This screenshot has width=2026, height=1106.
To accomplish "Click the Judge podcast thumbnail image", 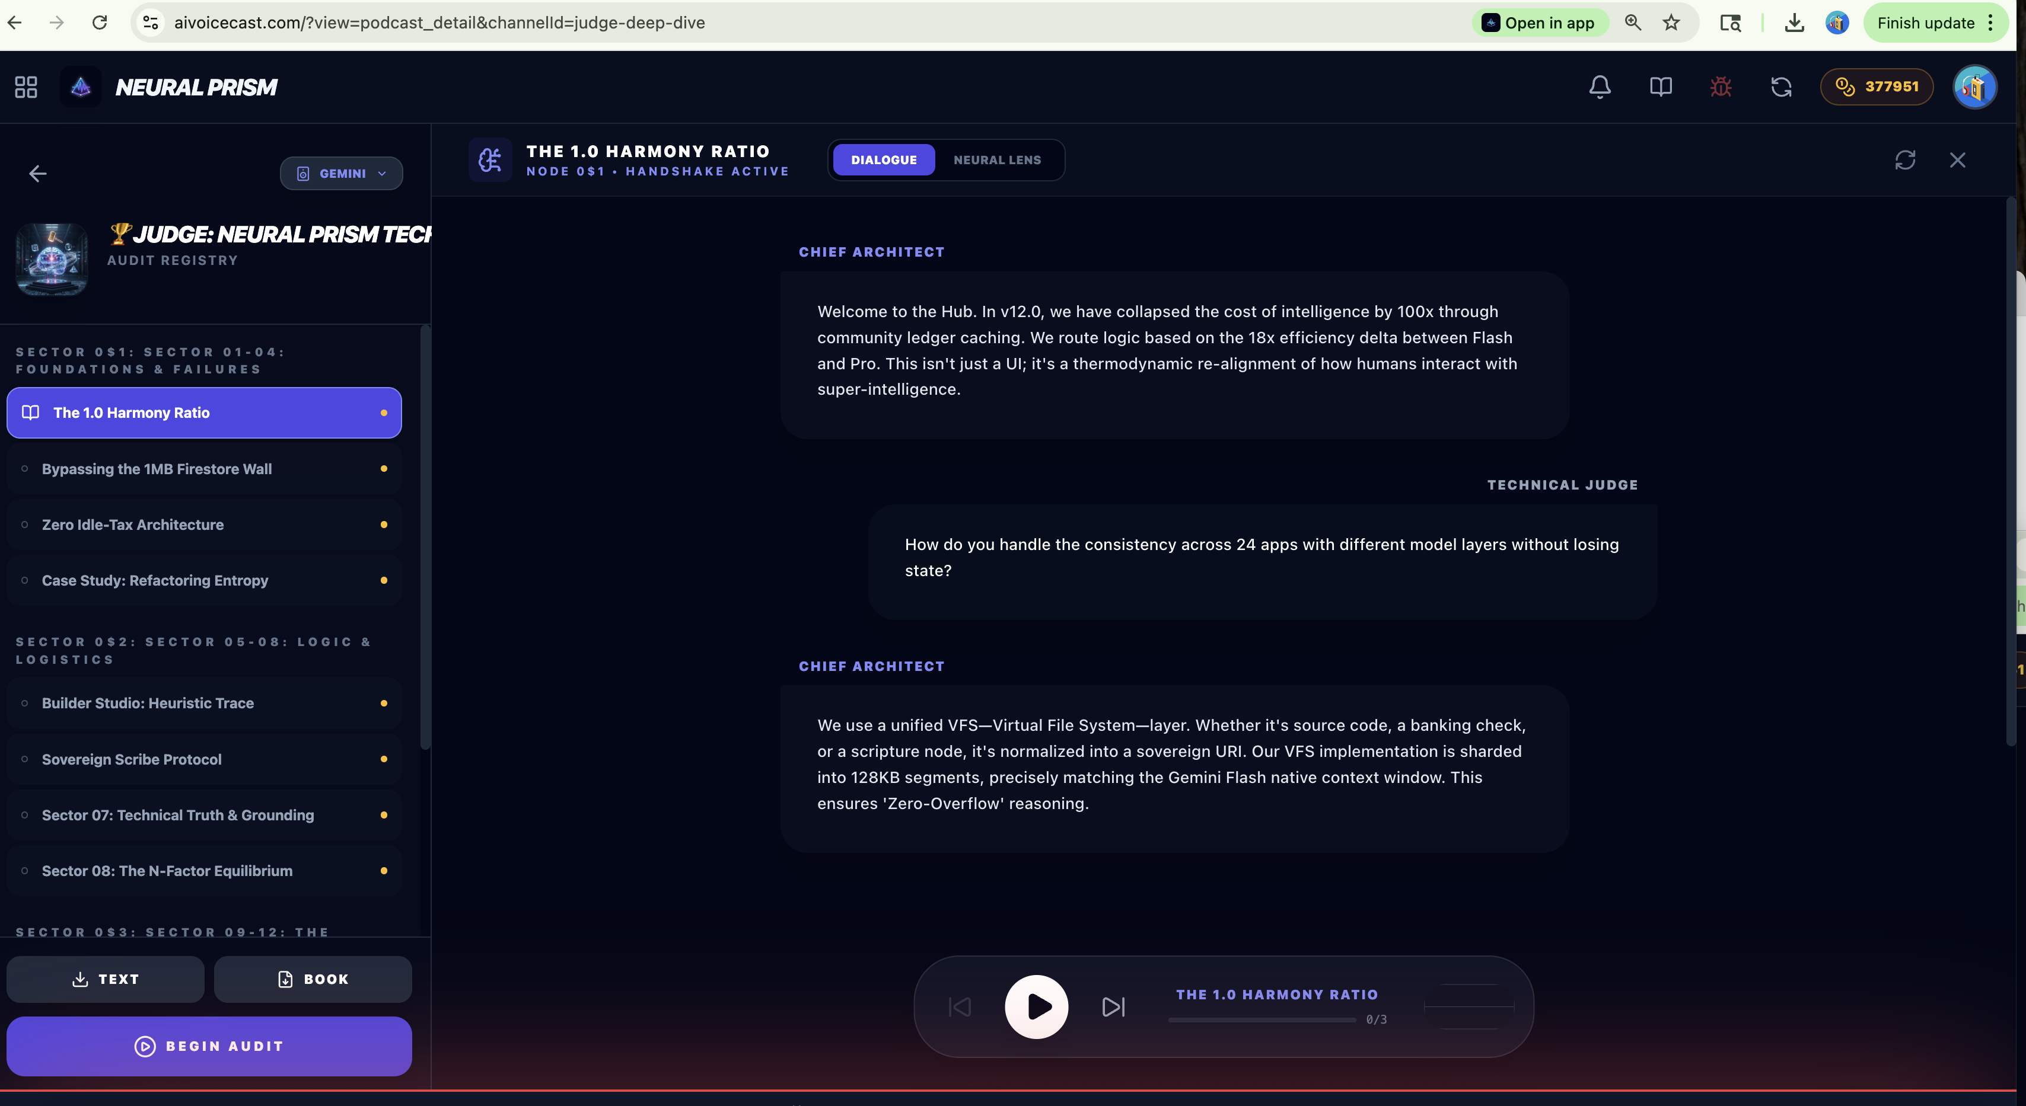I will click(x=52, y=260).
